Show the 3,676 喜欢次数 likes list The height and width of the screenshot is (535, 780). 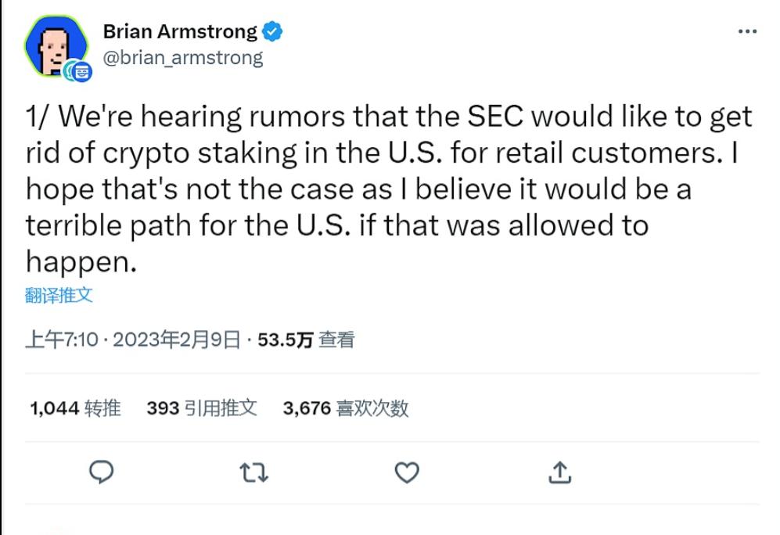click(346, 408)
